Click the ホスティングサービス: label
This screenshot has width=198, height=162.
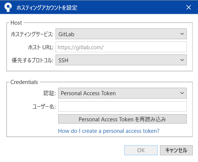32,34
